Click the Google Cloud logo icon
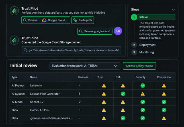The height and width of the screenshot is (127, 184). pyautogui.click(x=44, y=20)
